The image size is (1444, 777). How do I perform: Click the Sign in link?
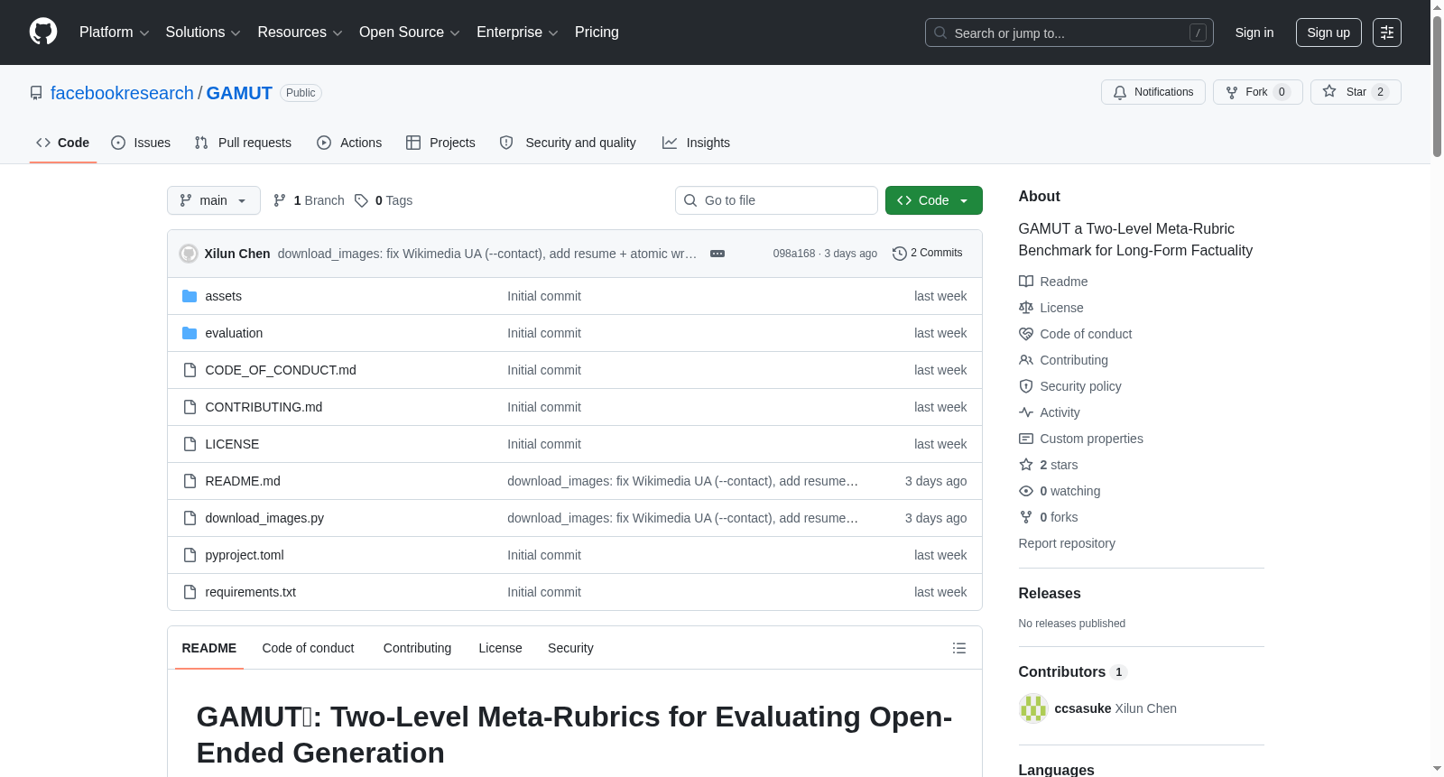[x=1254, y=32]
